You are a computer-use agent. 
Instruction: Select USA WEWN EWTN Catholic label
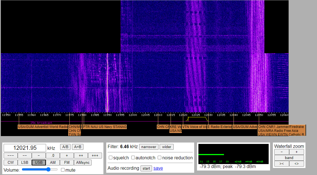click(281, 134)
